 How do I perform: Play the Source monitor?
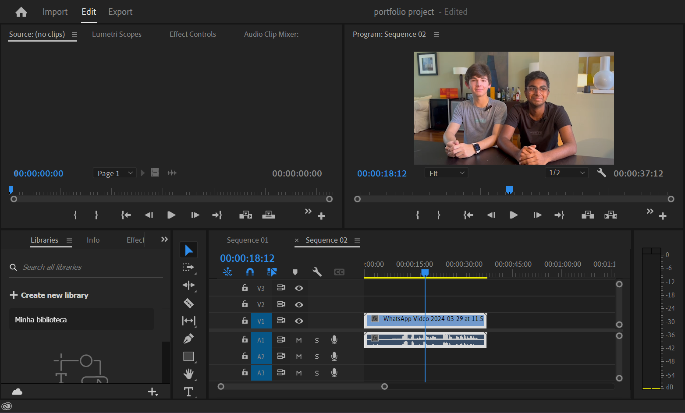click(171, 215)
